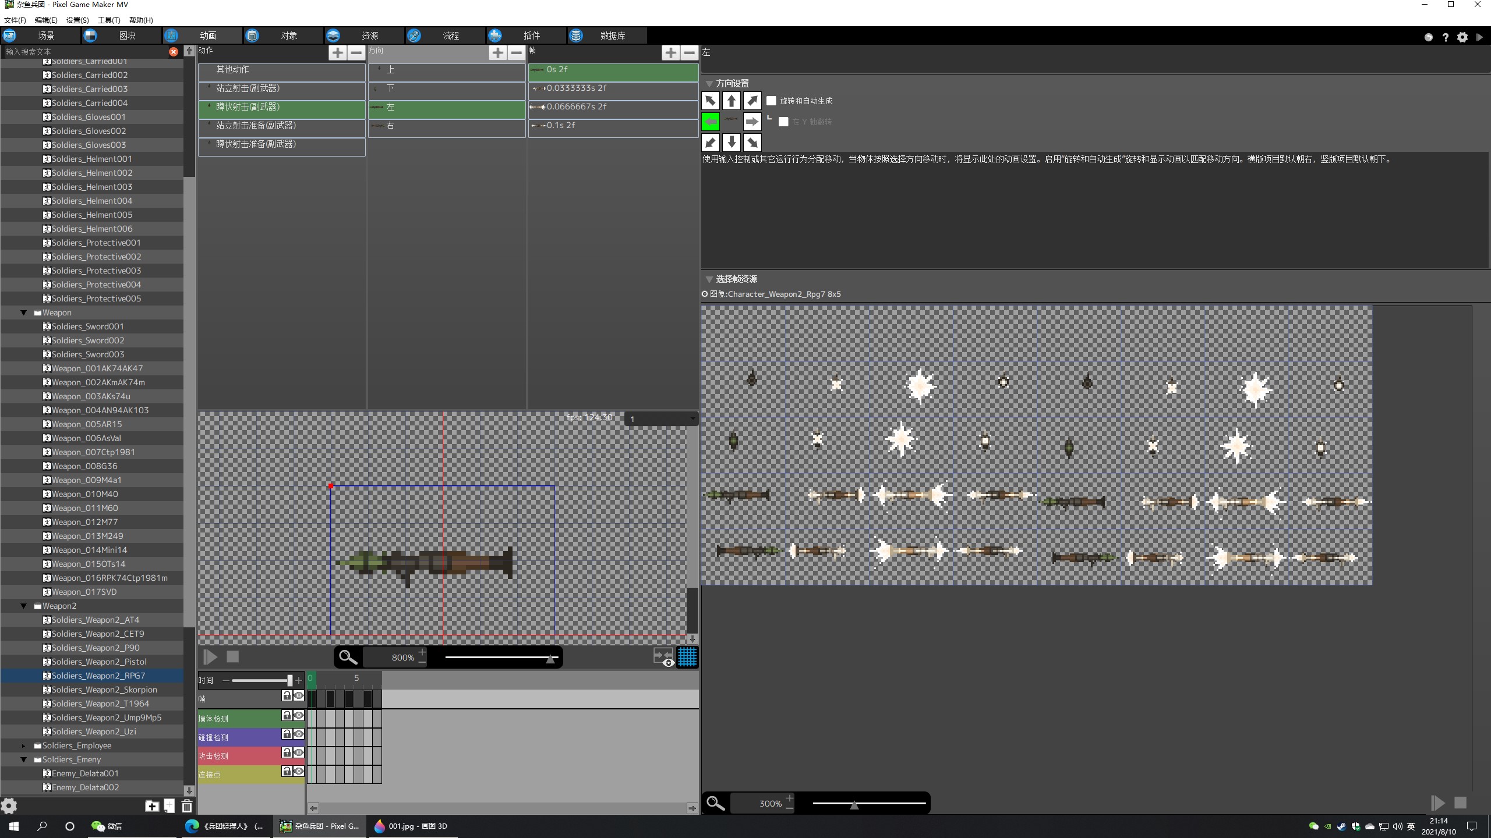Collapse the 选择帧资源 section

point(709,279)
